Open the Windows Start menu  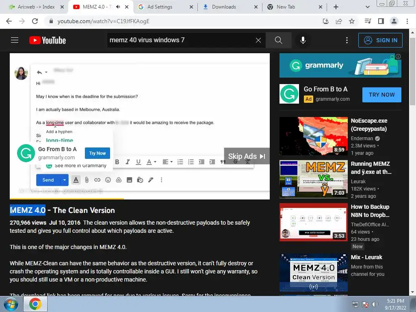pos(11,304)
